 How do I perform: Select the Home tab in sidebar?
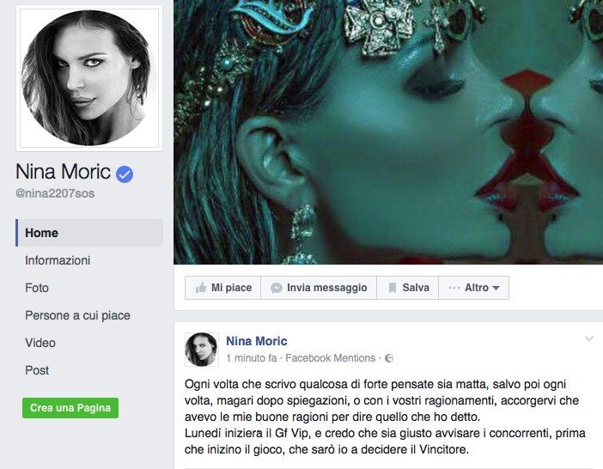pos(89,233)
